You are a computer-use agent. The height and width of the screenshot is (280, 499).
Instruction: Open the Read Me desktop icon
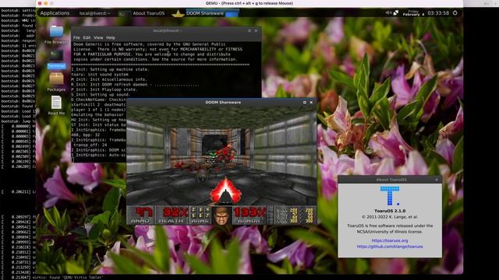pyautogui.click(x=56, y=106)
